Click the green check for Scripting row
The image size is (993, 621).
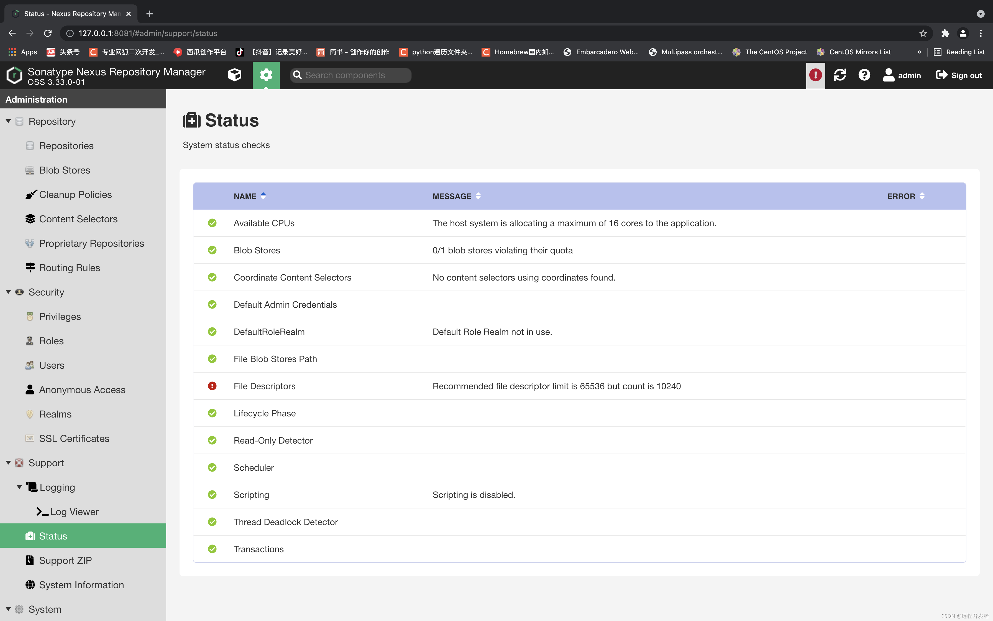(x=212, y=495)
